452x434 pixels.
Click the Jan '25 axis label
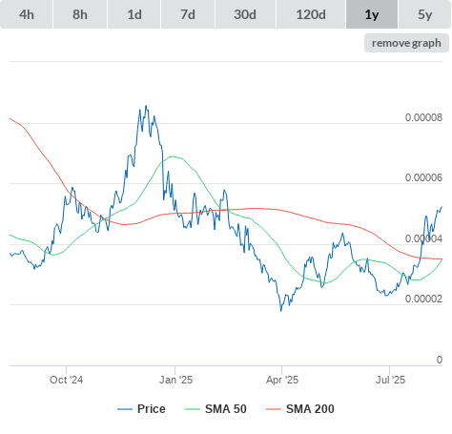pos(175,380)
